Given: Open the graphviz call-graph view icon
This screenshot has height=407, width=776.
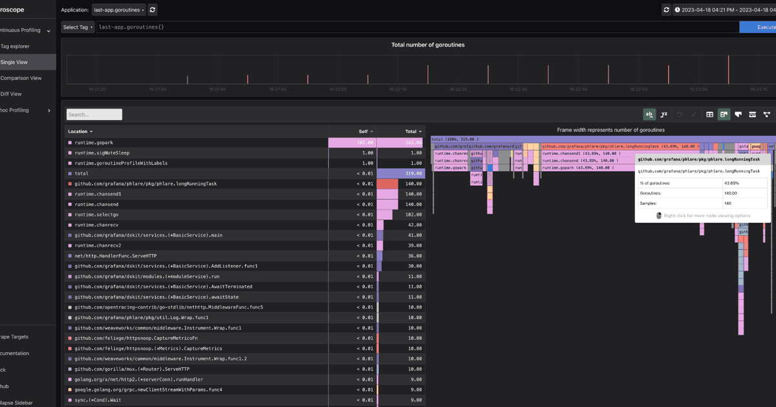Looking at the screenshot, I should (767, 114).
